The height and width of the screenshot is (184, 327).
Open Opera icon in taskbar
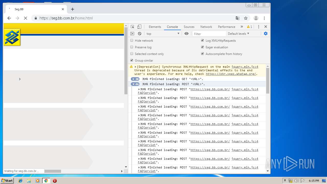tap(55, 181)
